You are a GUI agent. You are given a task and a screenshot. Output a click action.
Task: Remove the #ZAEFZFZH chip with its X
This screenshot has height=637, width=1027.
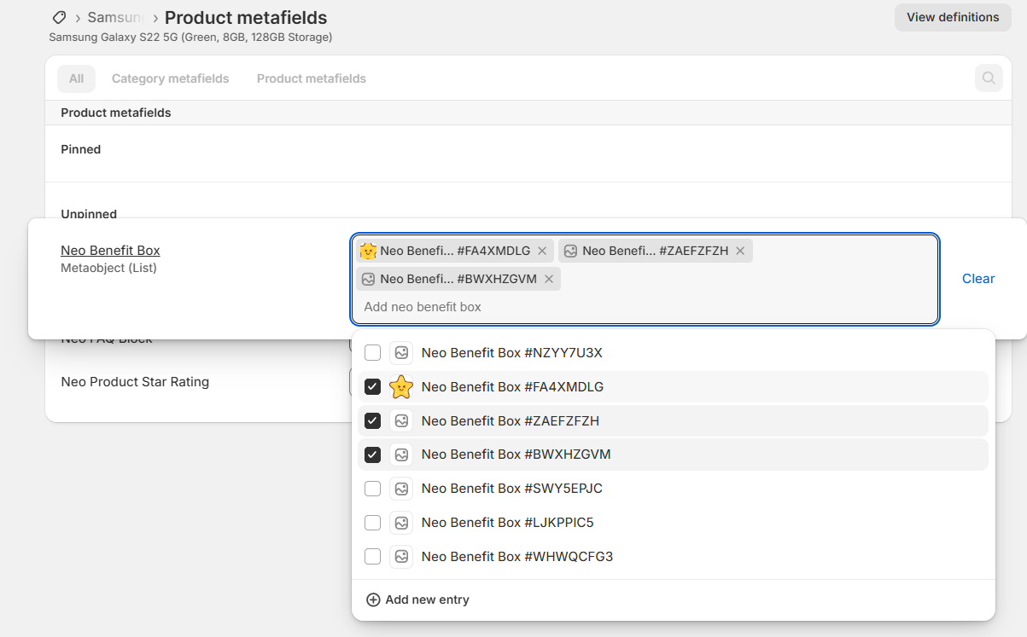(740, 251)
